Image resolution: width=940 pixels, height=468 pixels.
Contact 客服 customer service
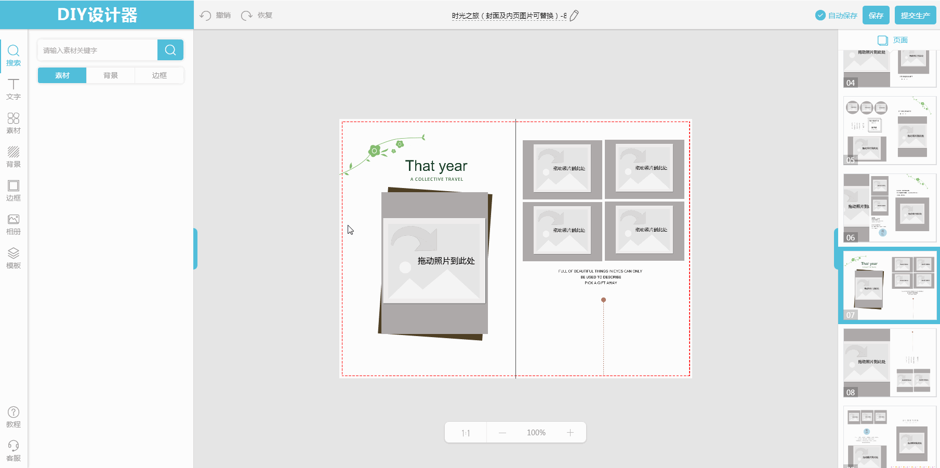coord(14,451)
